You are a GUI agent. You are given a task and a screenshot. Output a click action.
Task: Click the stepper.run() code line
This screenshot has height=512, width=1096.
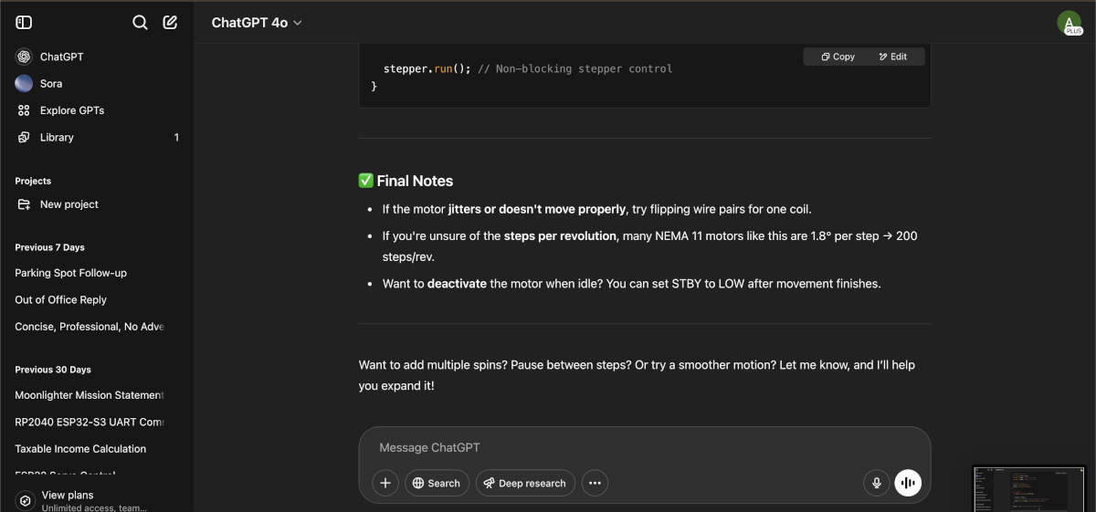528,68
